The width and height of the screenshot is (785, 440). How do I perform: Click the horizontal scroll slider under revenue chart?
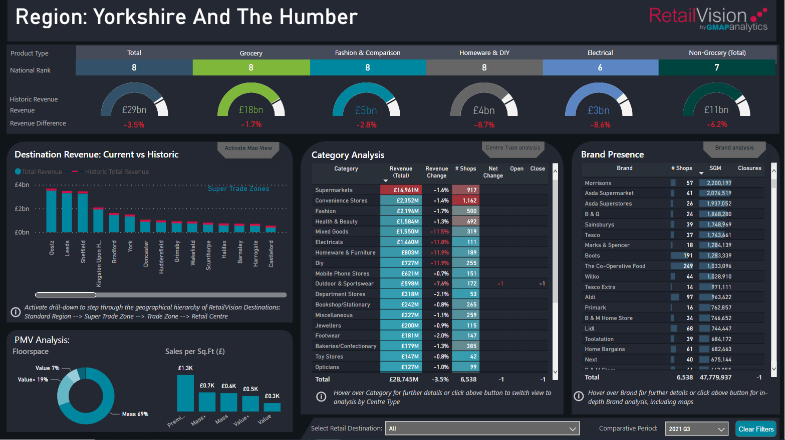click(x=66, y=295)
